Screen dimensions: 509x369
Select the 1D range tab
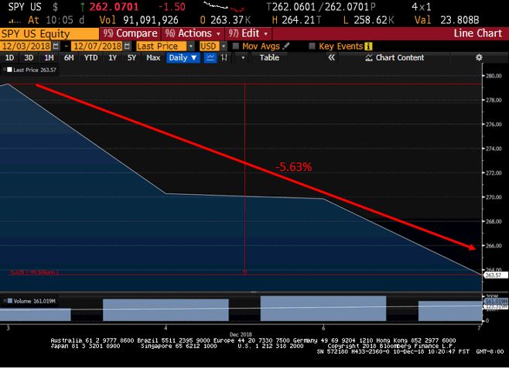click(10, 58)
